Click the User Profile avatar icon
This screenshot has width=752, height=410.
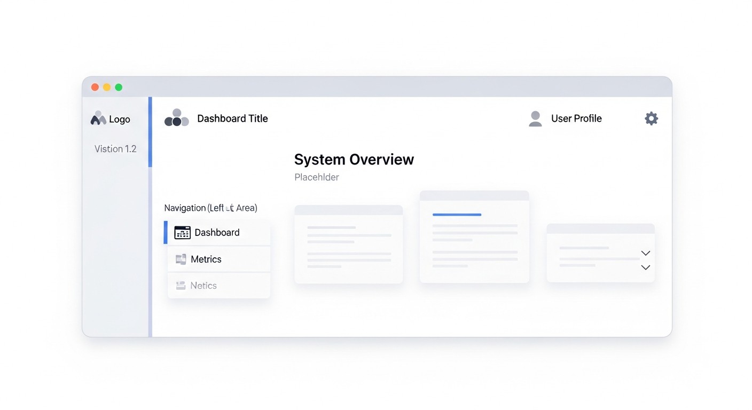(x=535, y=117)
